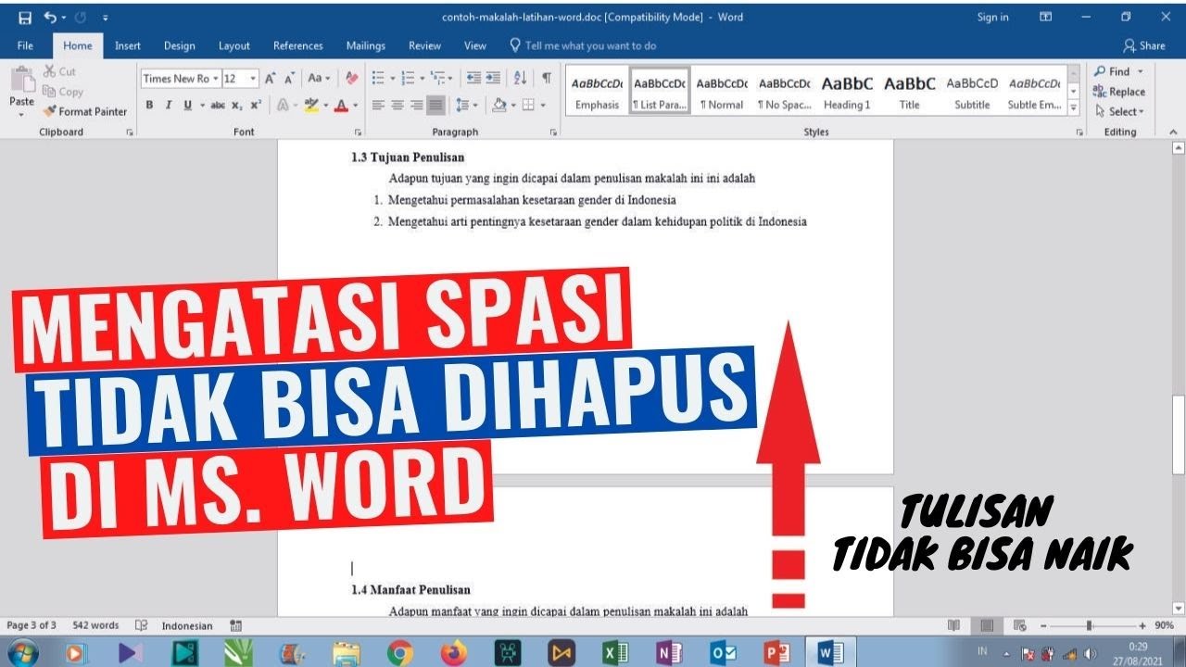Click the Select button in Editing
The height and width of the screenshot is (667, 1186).
1120,111
